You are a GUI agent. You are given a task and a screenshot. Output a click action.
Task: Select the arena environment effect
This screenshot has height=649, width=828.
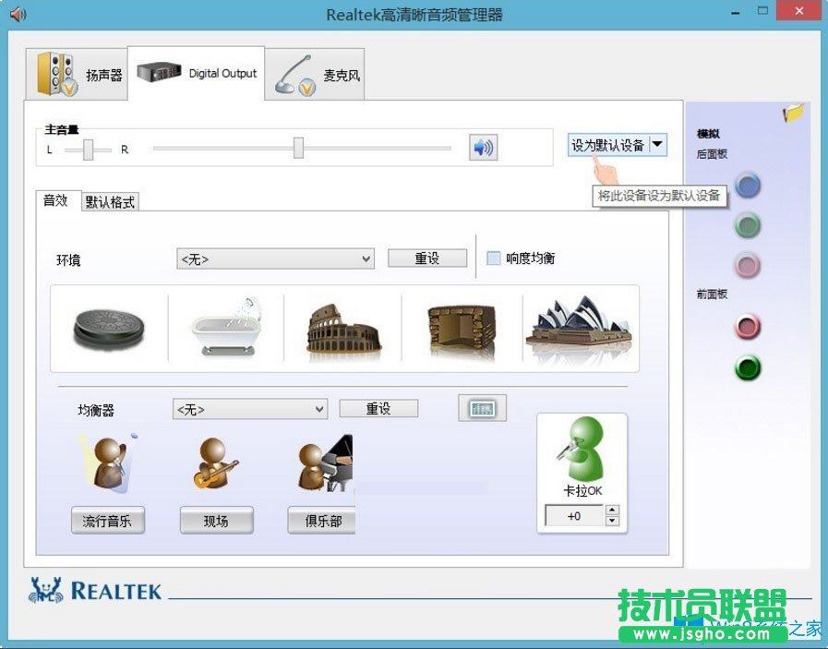342,328
